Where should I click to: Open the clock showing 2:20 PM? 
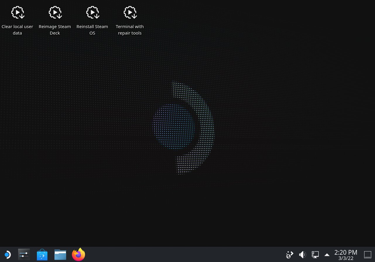[x=346, y=255]
